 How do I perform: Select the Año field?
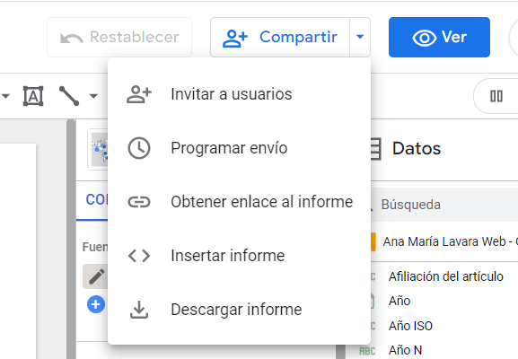[x=399, y=301]
